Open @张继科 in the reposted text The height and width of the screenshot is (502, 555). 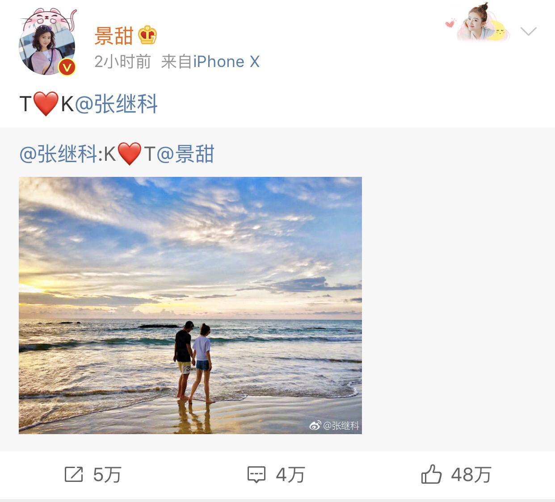59,154
